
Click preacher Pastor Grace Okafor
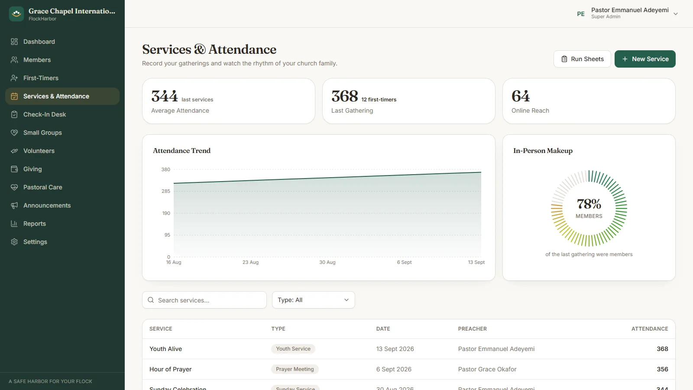487,369
